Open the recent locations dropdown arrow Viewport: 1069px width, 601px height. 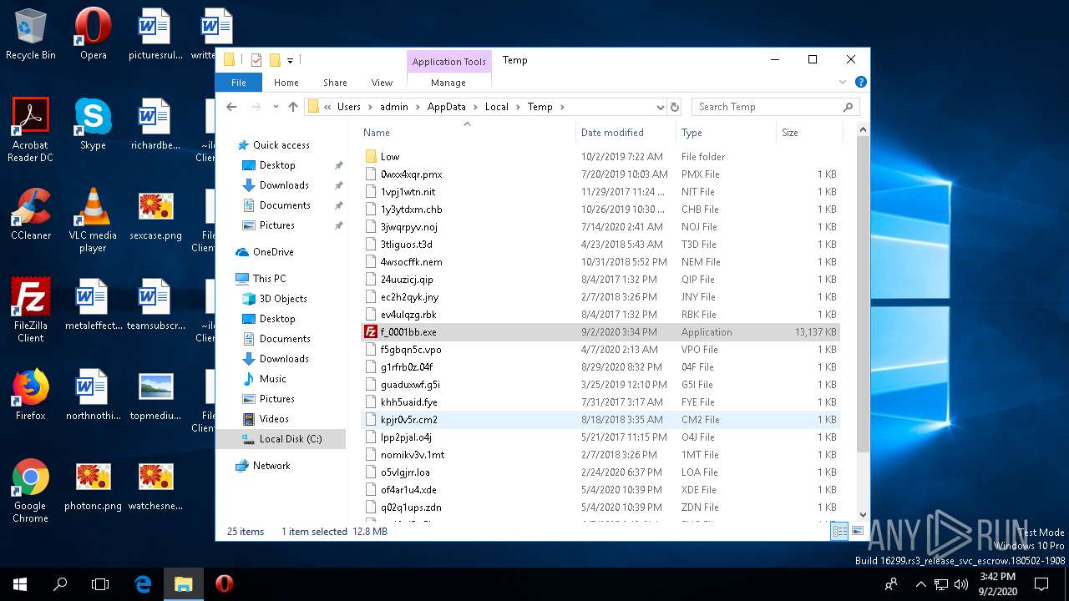point(275,107)
